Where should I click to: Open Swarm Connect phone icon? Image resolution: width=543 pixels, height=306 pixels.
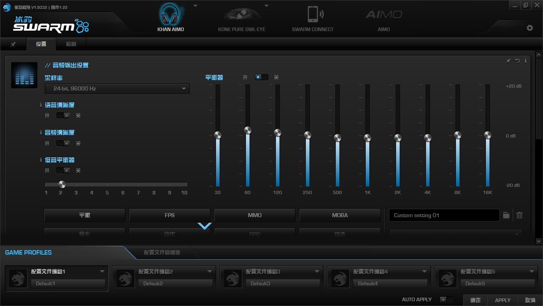coord(313,14)
